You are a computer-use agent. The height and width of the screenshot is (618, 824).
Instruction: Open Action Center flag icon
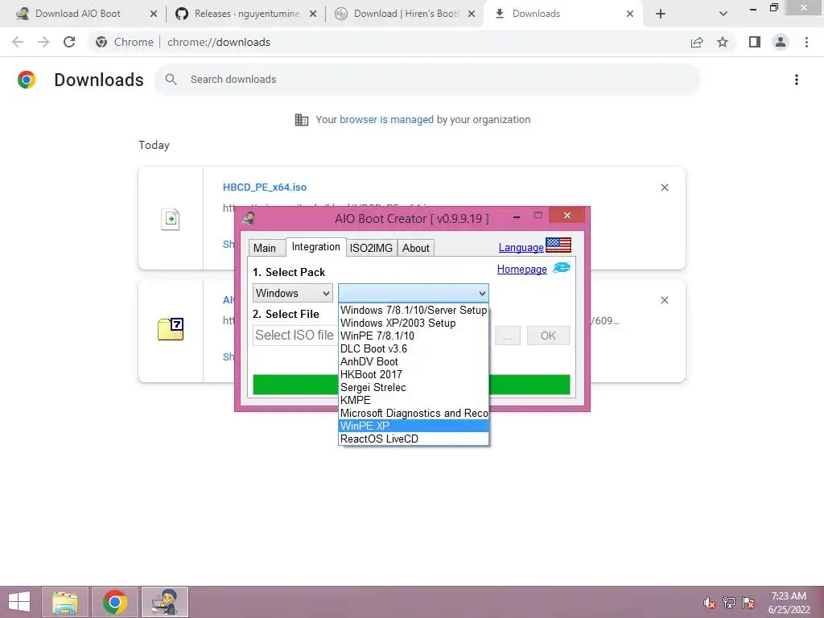coord(748,603)
